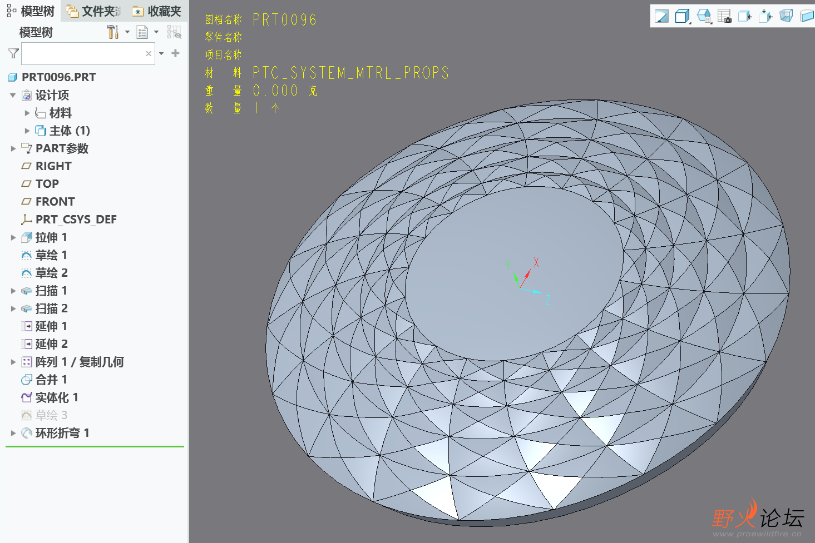
Task: Select the 设计项 tree item
Action: coord(52,95)
